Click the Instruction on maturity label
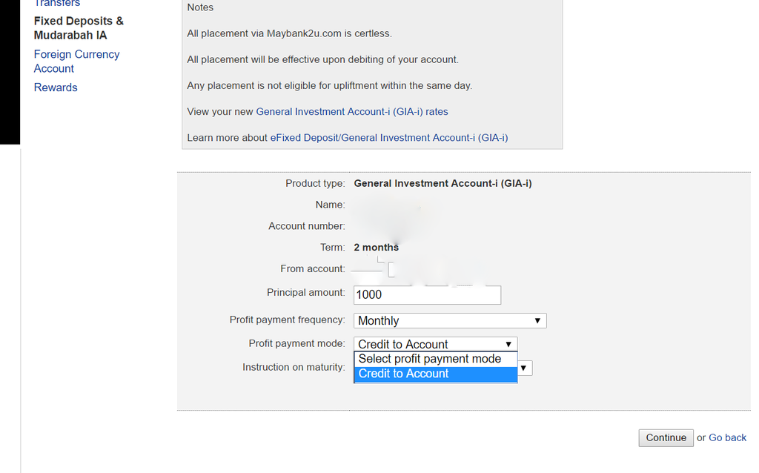Screen dimensions: 759x473 pyautogui.click(x=294, y=367)
